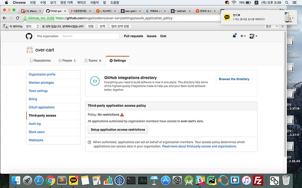Open Pull requests in the header

click(133, 36)
